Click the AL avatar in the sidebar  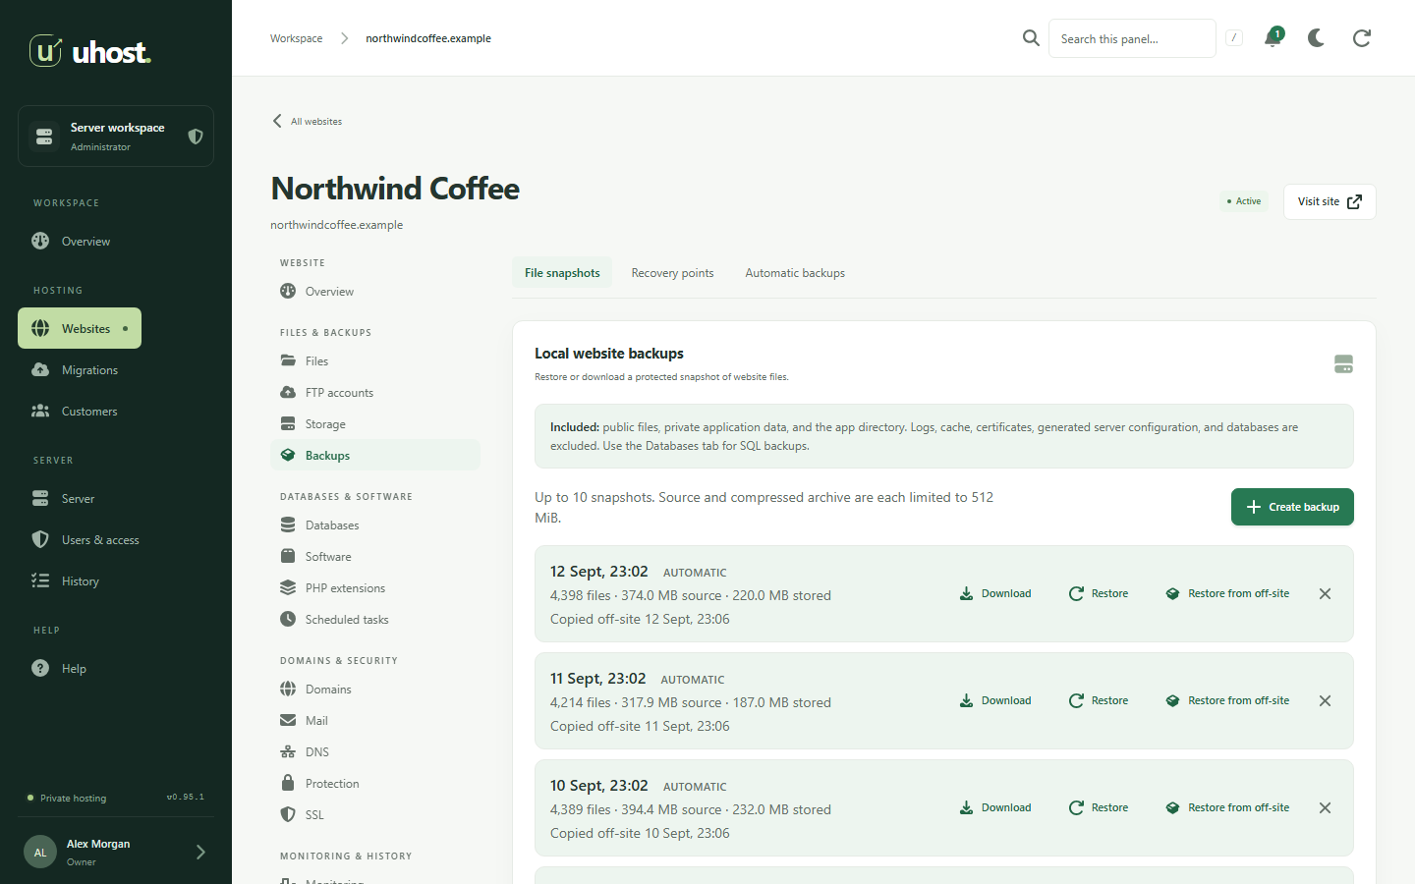(40, 853)
